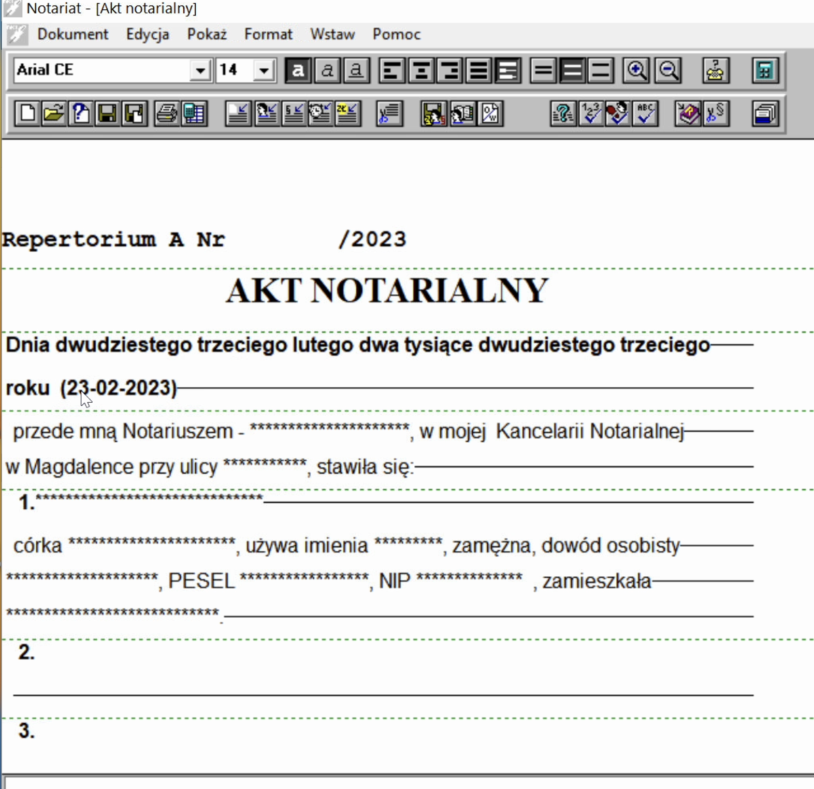This screenshot has height=789, width=814.
Task: Click the insert paragraph section icon
Action: [293, 113]
